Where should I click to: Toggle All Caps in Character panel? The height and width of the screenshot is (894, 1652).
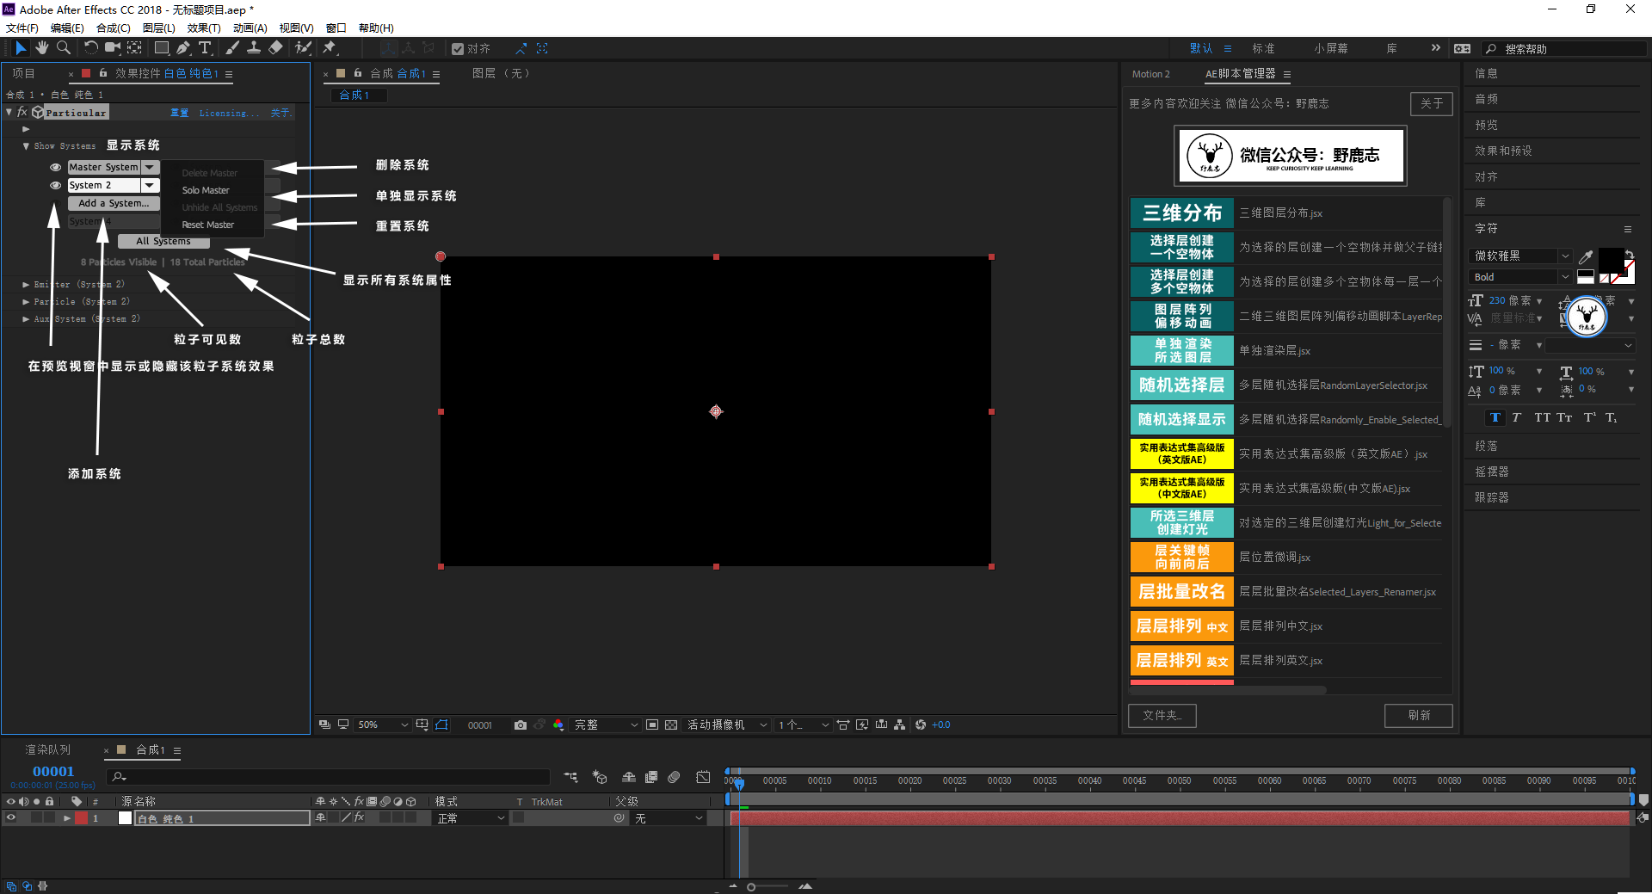coord(1542,417)
